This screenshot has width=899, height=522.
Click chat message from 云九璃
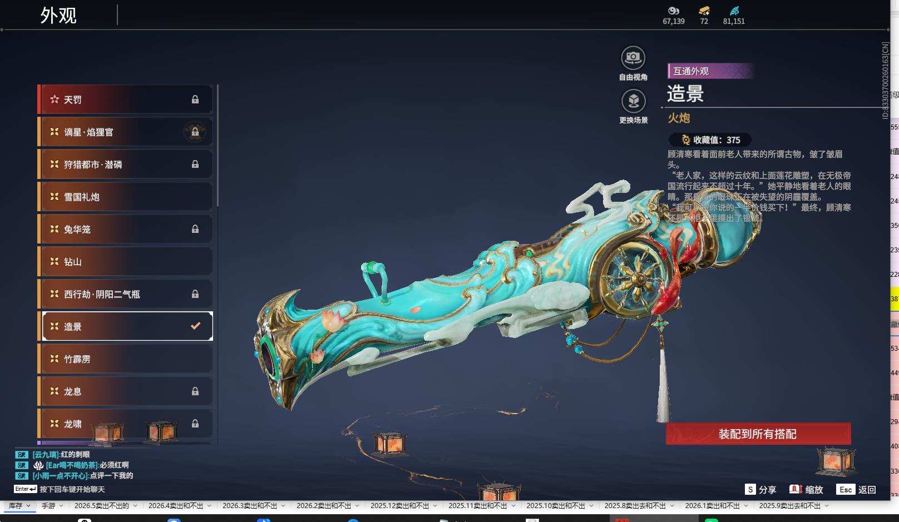click(x=61, y=455)
